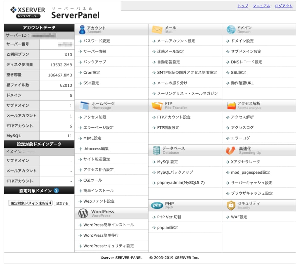This screenshot has height=268, width=308.
Task: Open メールアカウント設定
Action: pyautogui.click(x=176, y=41)
